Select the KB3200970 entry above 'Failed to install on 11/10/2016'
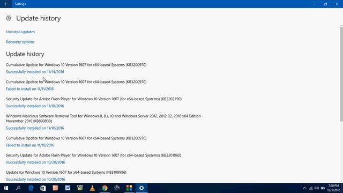 [x=76, y=138]
